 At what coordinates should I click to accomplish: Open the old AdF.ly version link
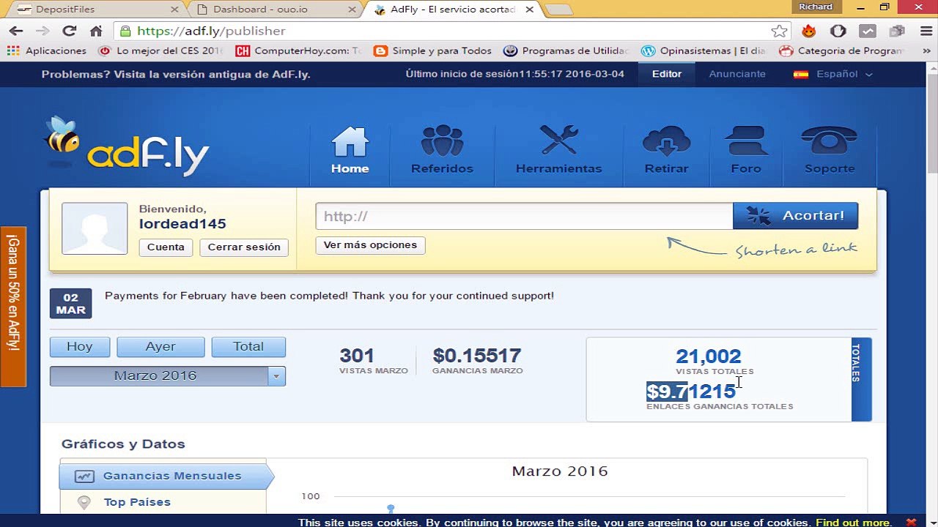176,75
